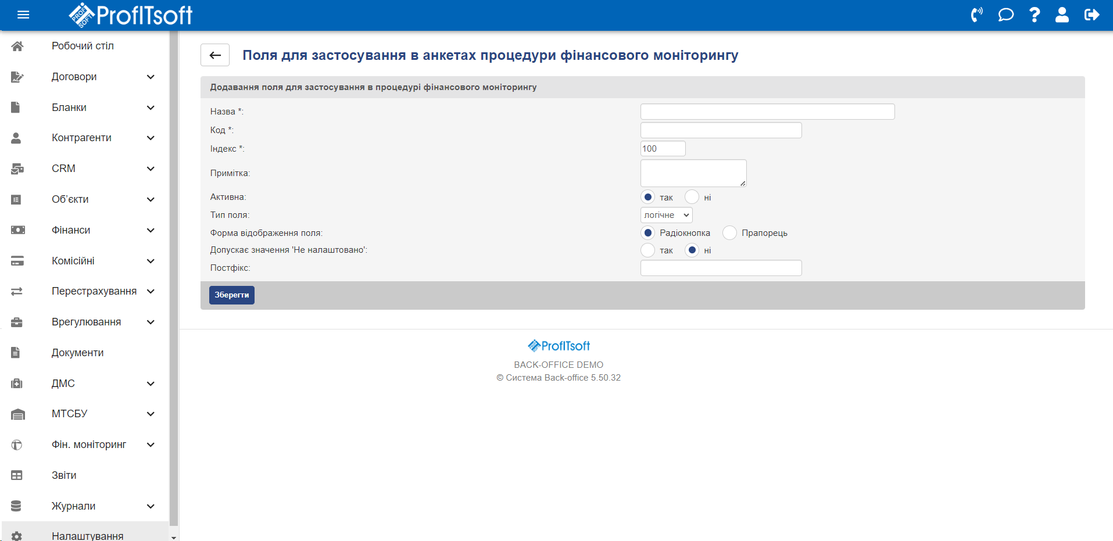This screenshot has width=1113, height=541.
Task: Focus the Назва input field
Action: [767, 112]
